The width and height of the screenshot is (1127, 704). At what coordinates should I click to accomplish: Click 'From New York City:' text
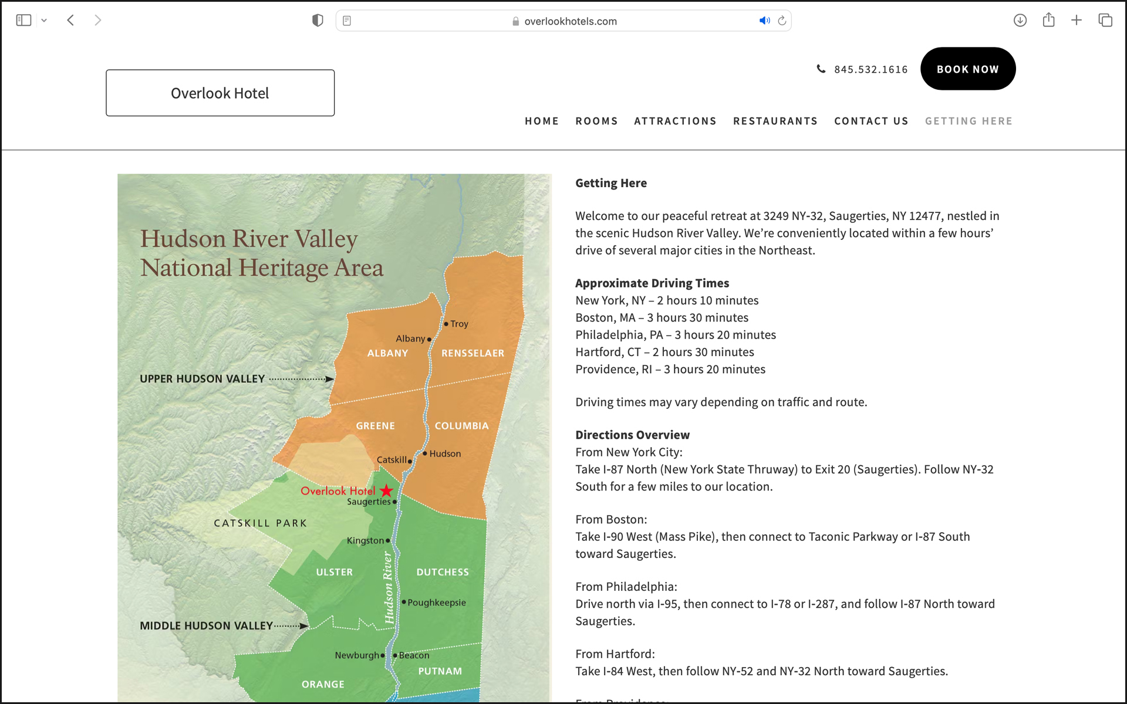click(x=629, y=452)
